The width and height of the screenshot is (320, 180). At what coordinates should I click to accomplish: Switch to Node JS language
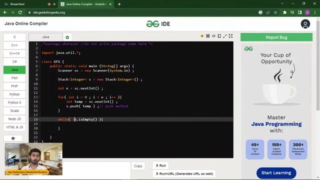click(14, 119)
